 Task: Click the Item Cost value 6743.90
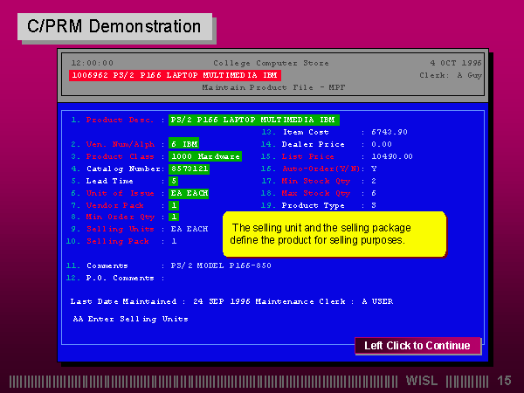tap(389, 132)
